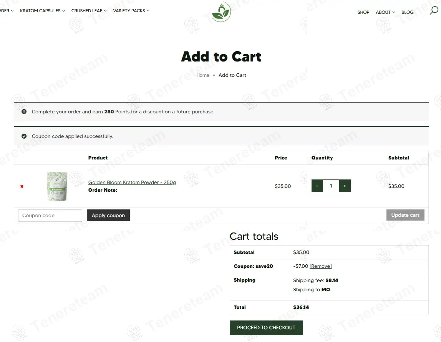Click the Apply coupon button

point(108,216)
